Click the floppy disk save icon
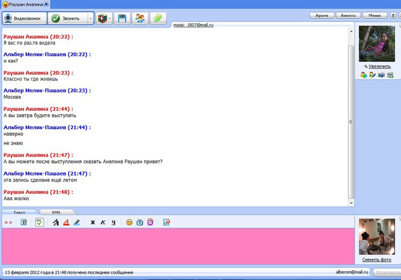Viewport: 401px width, 280px height. (x=122, y=18)
